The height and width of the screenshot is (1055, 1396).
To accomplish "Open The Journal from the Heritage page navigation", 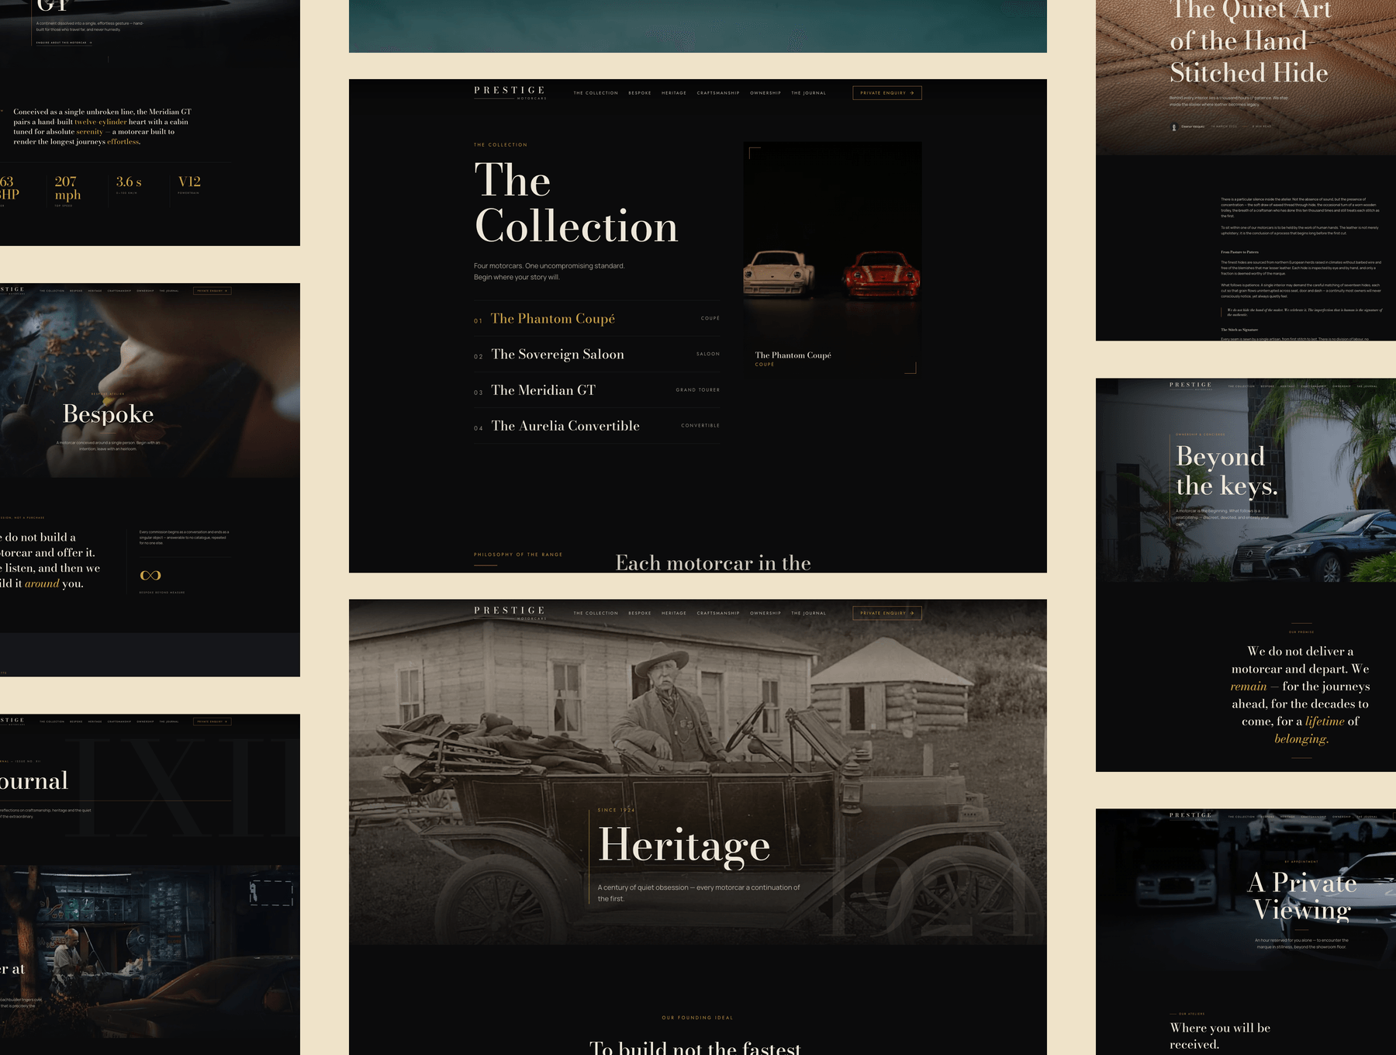I will pyautogui.click(x=808, y=614).
